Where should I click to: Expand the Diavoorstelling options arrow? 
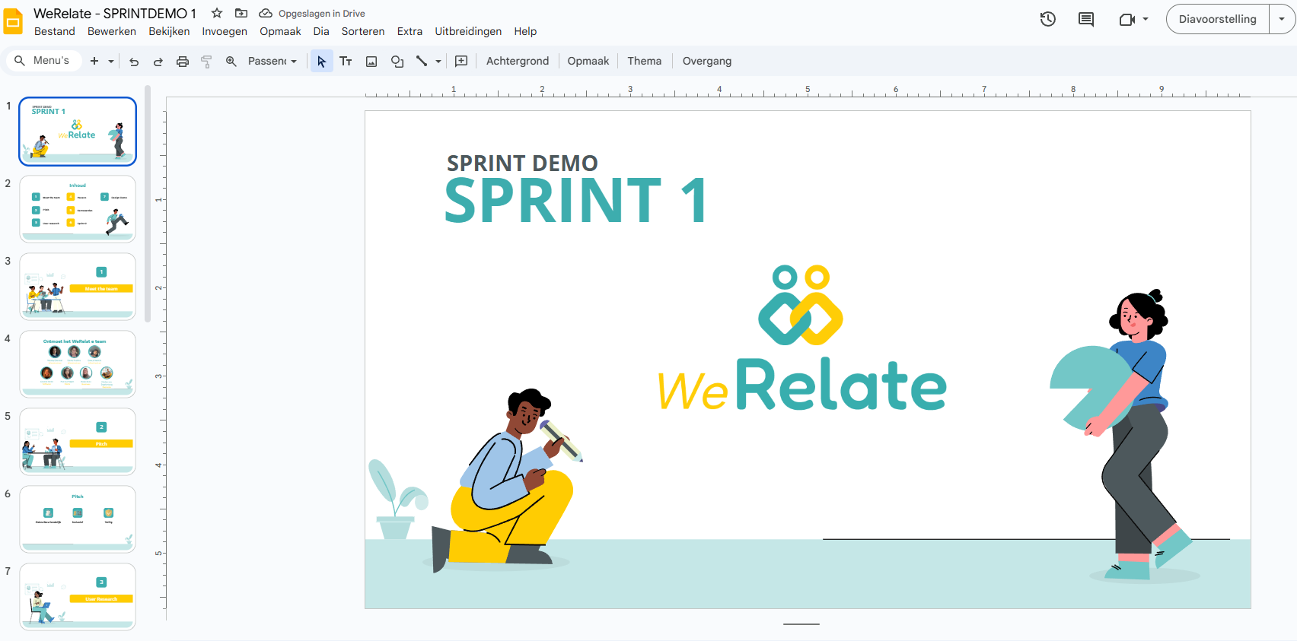coord(1282,19)
